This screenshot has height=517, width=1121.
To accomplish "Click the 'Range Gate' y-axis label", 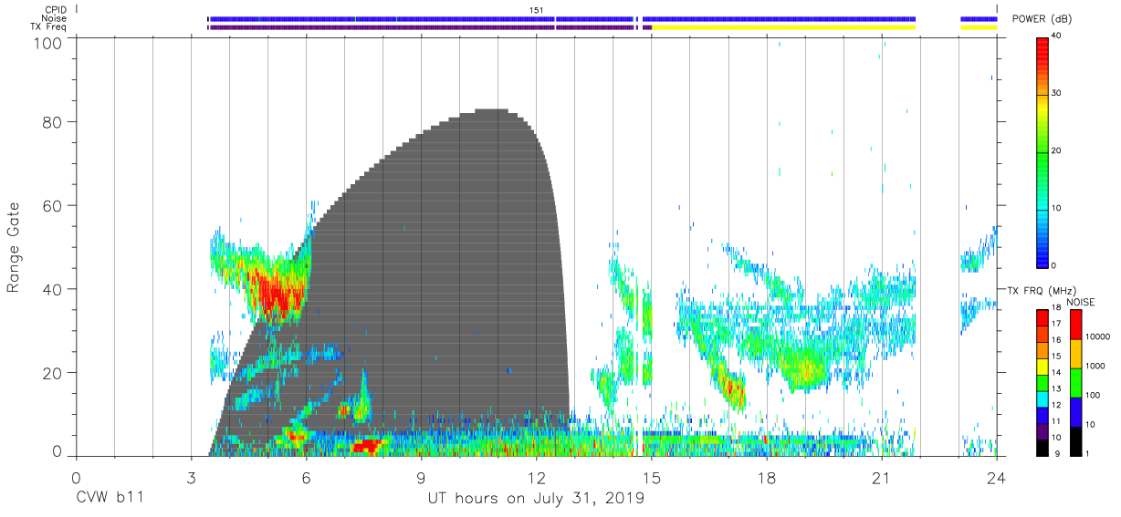I will point(14,246).
